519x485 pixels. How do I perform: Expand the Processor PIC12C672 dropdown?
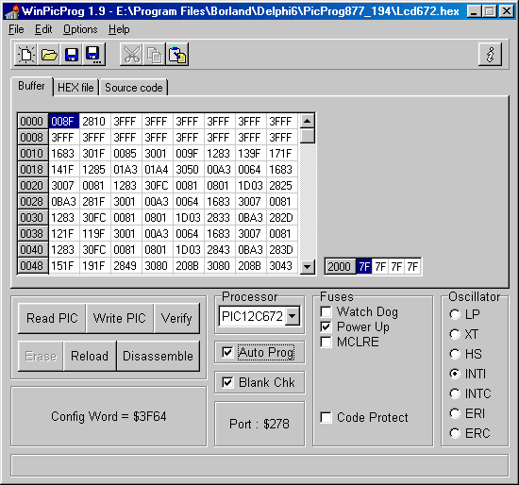[x=292, y=316]
